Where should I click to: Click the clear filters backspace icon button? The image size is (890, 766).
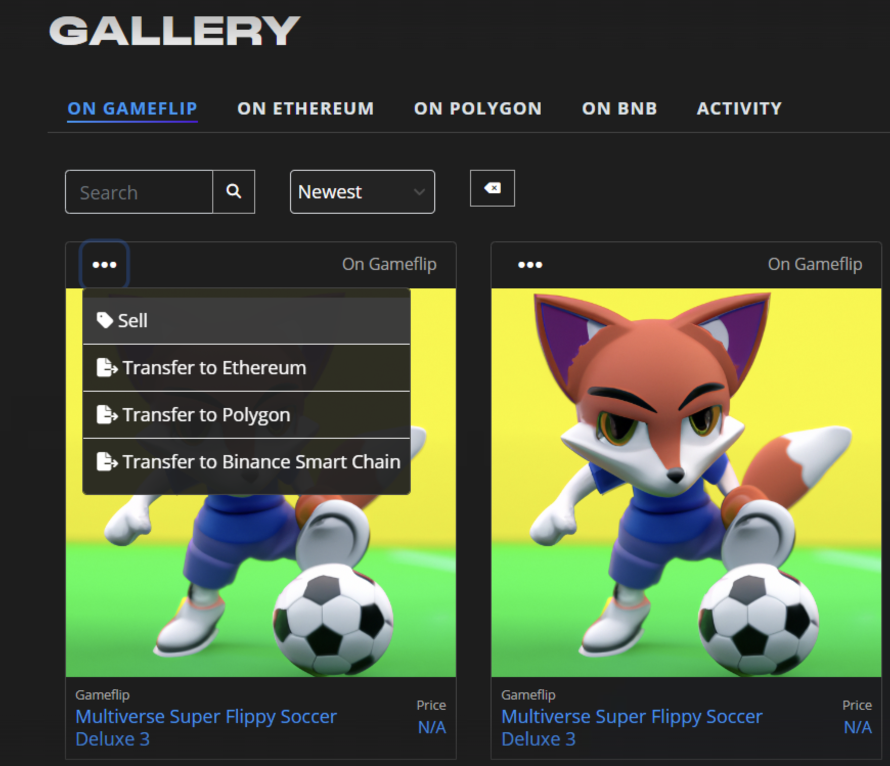tap(492, 188)
